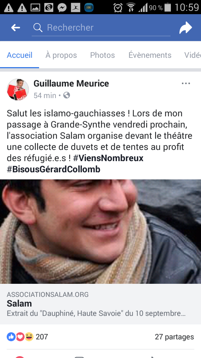The image size is (201, 358).
Task: View the 27 partages list
Action: [174, 337]
